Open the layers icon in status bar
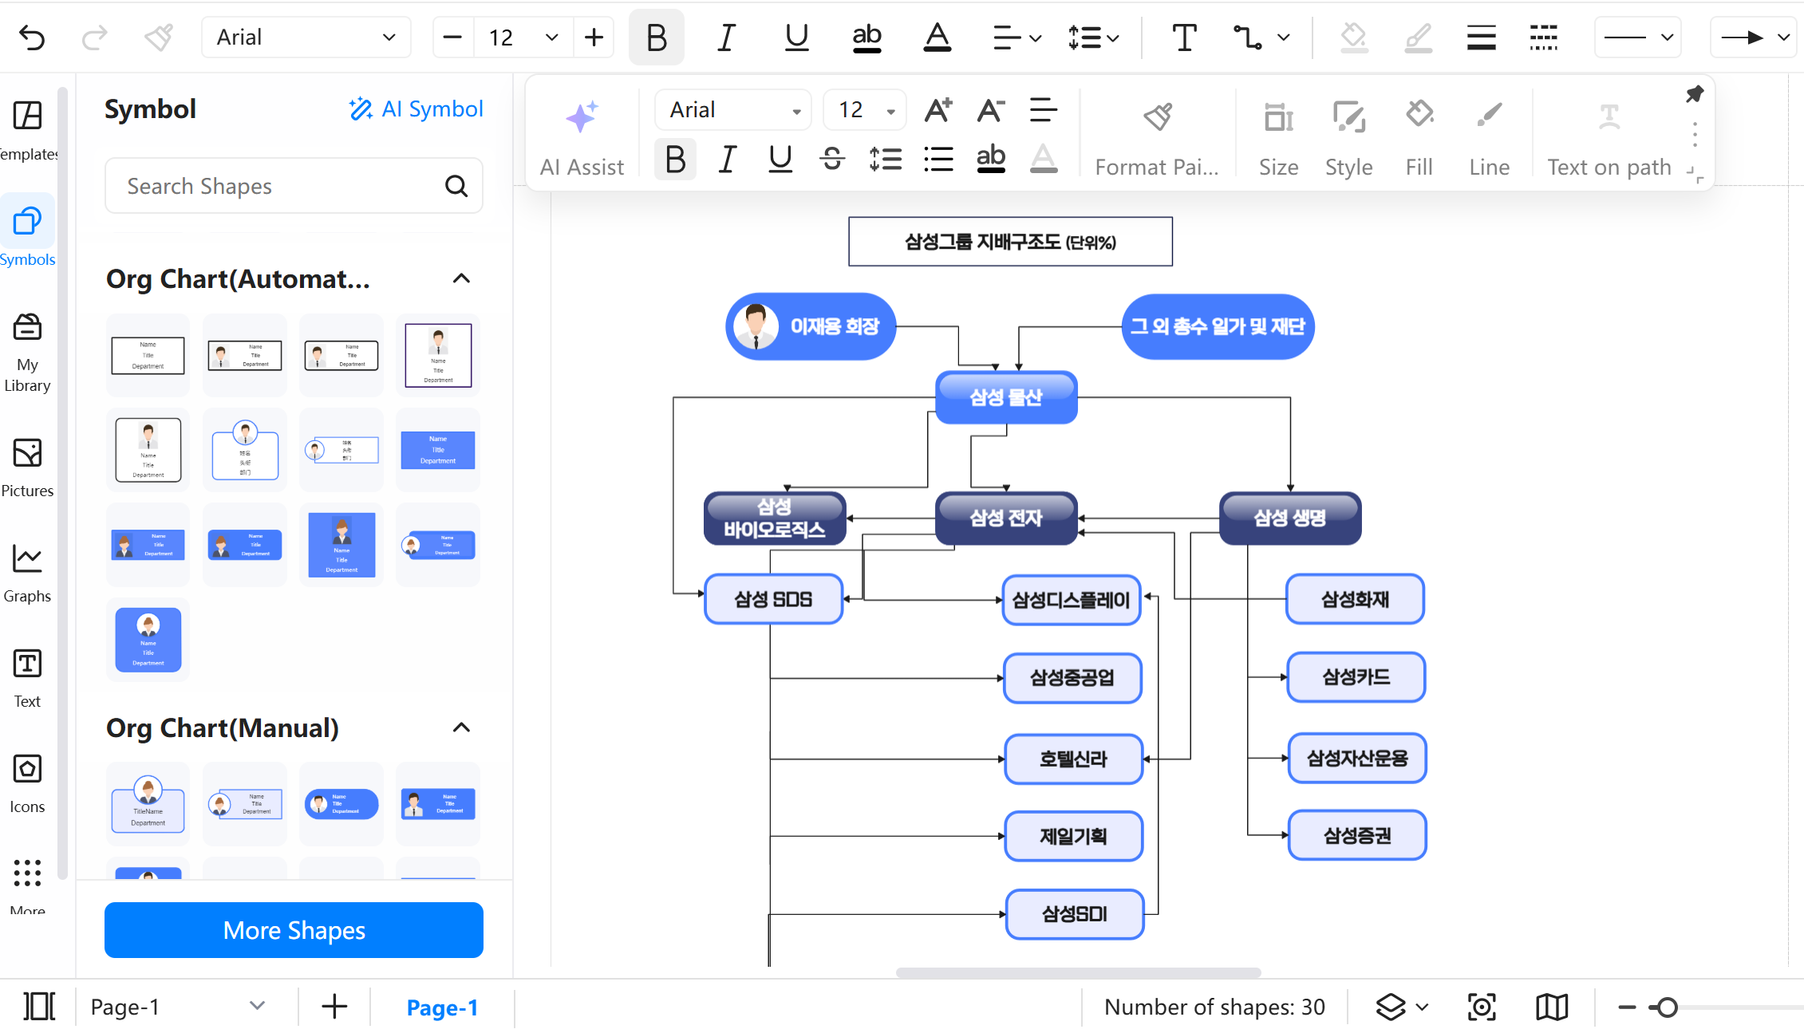Image resolution: width=1804 pixels, height=1033 pixels. 1391,1007
